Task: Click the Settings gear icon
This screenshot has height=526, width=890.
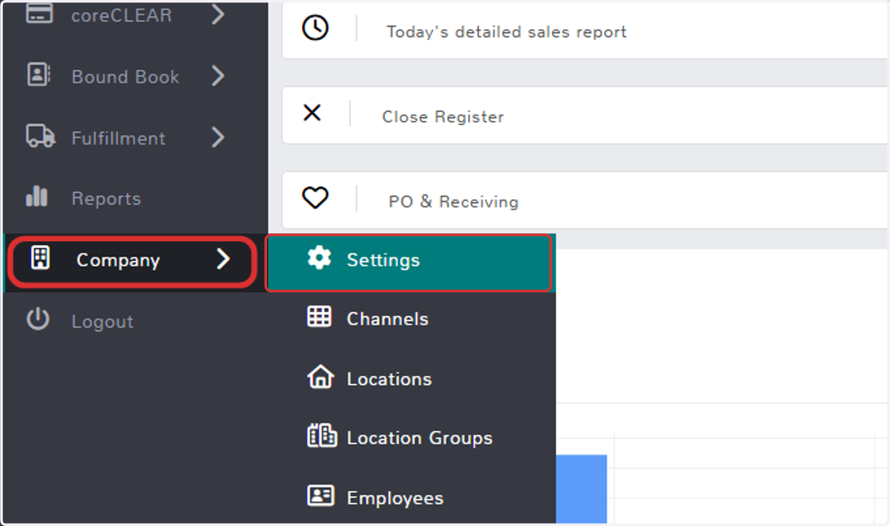Action: click(x=320, y=258)
